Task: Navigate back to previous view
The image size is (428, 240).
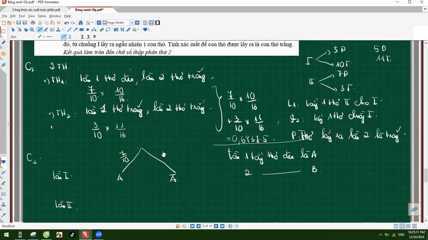Action: point(230,226)
